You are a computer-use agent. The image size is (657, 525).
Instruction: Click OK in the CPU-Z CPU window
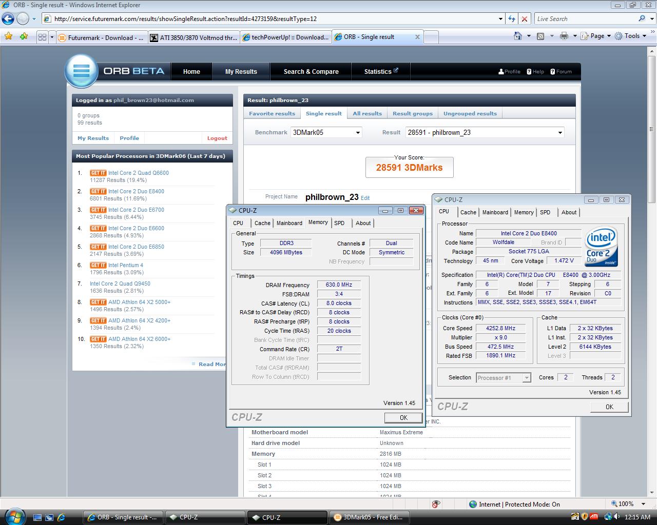coord(609,407)
